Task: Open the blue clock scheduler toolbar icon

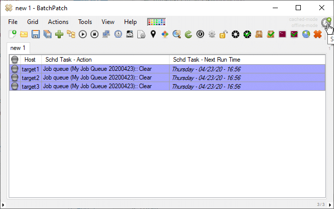Action: pyautogui.click(x=118, y=34)
